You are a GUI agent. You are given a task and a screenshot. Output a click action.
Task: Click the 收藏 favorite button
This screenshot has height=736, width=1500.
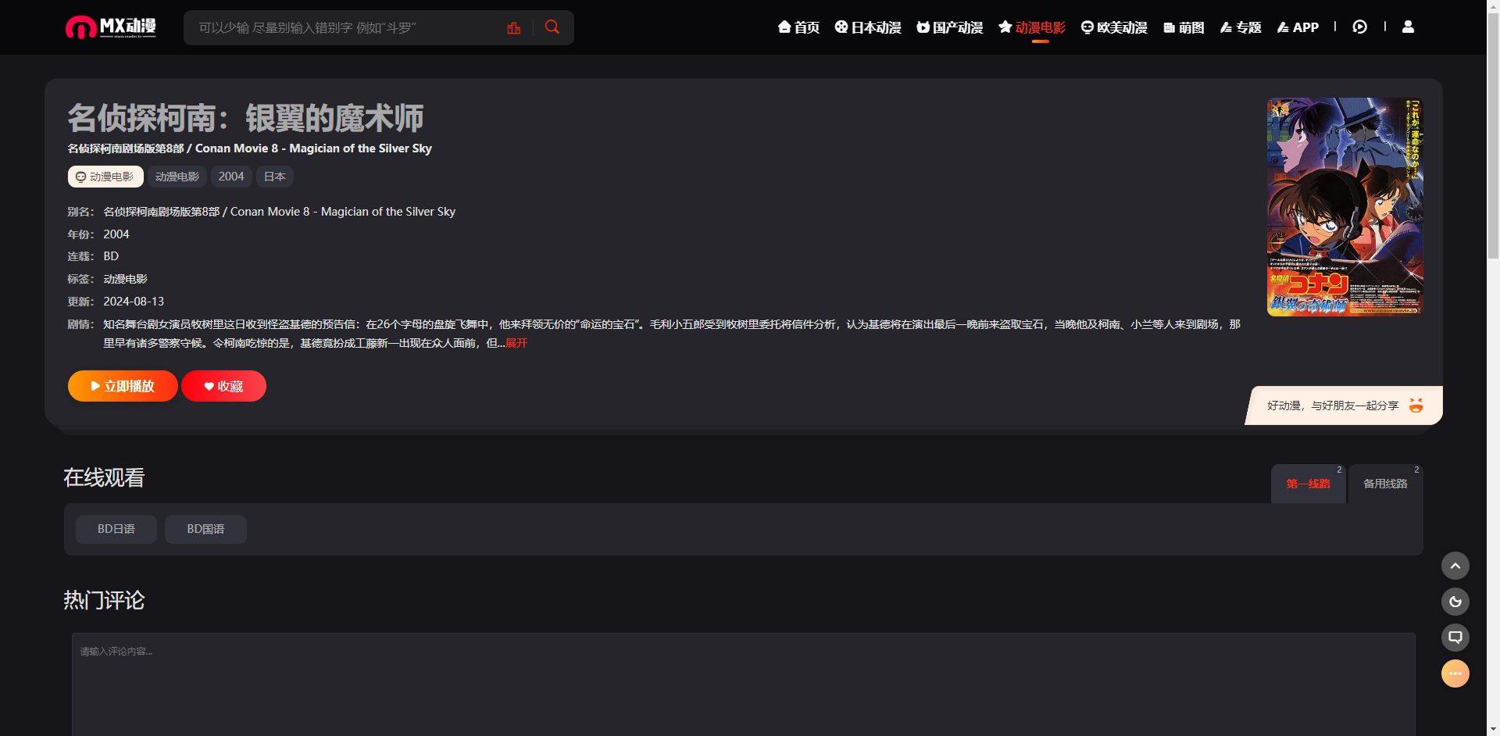pyautogui.click(x=223, y=386)
